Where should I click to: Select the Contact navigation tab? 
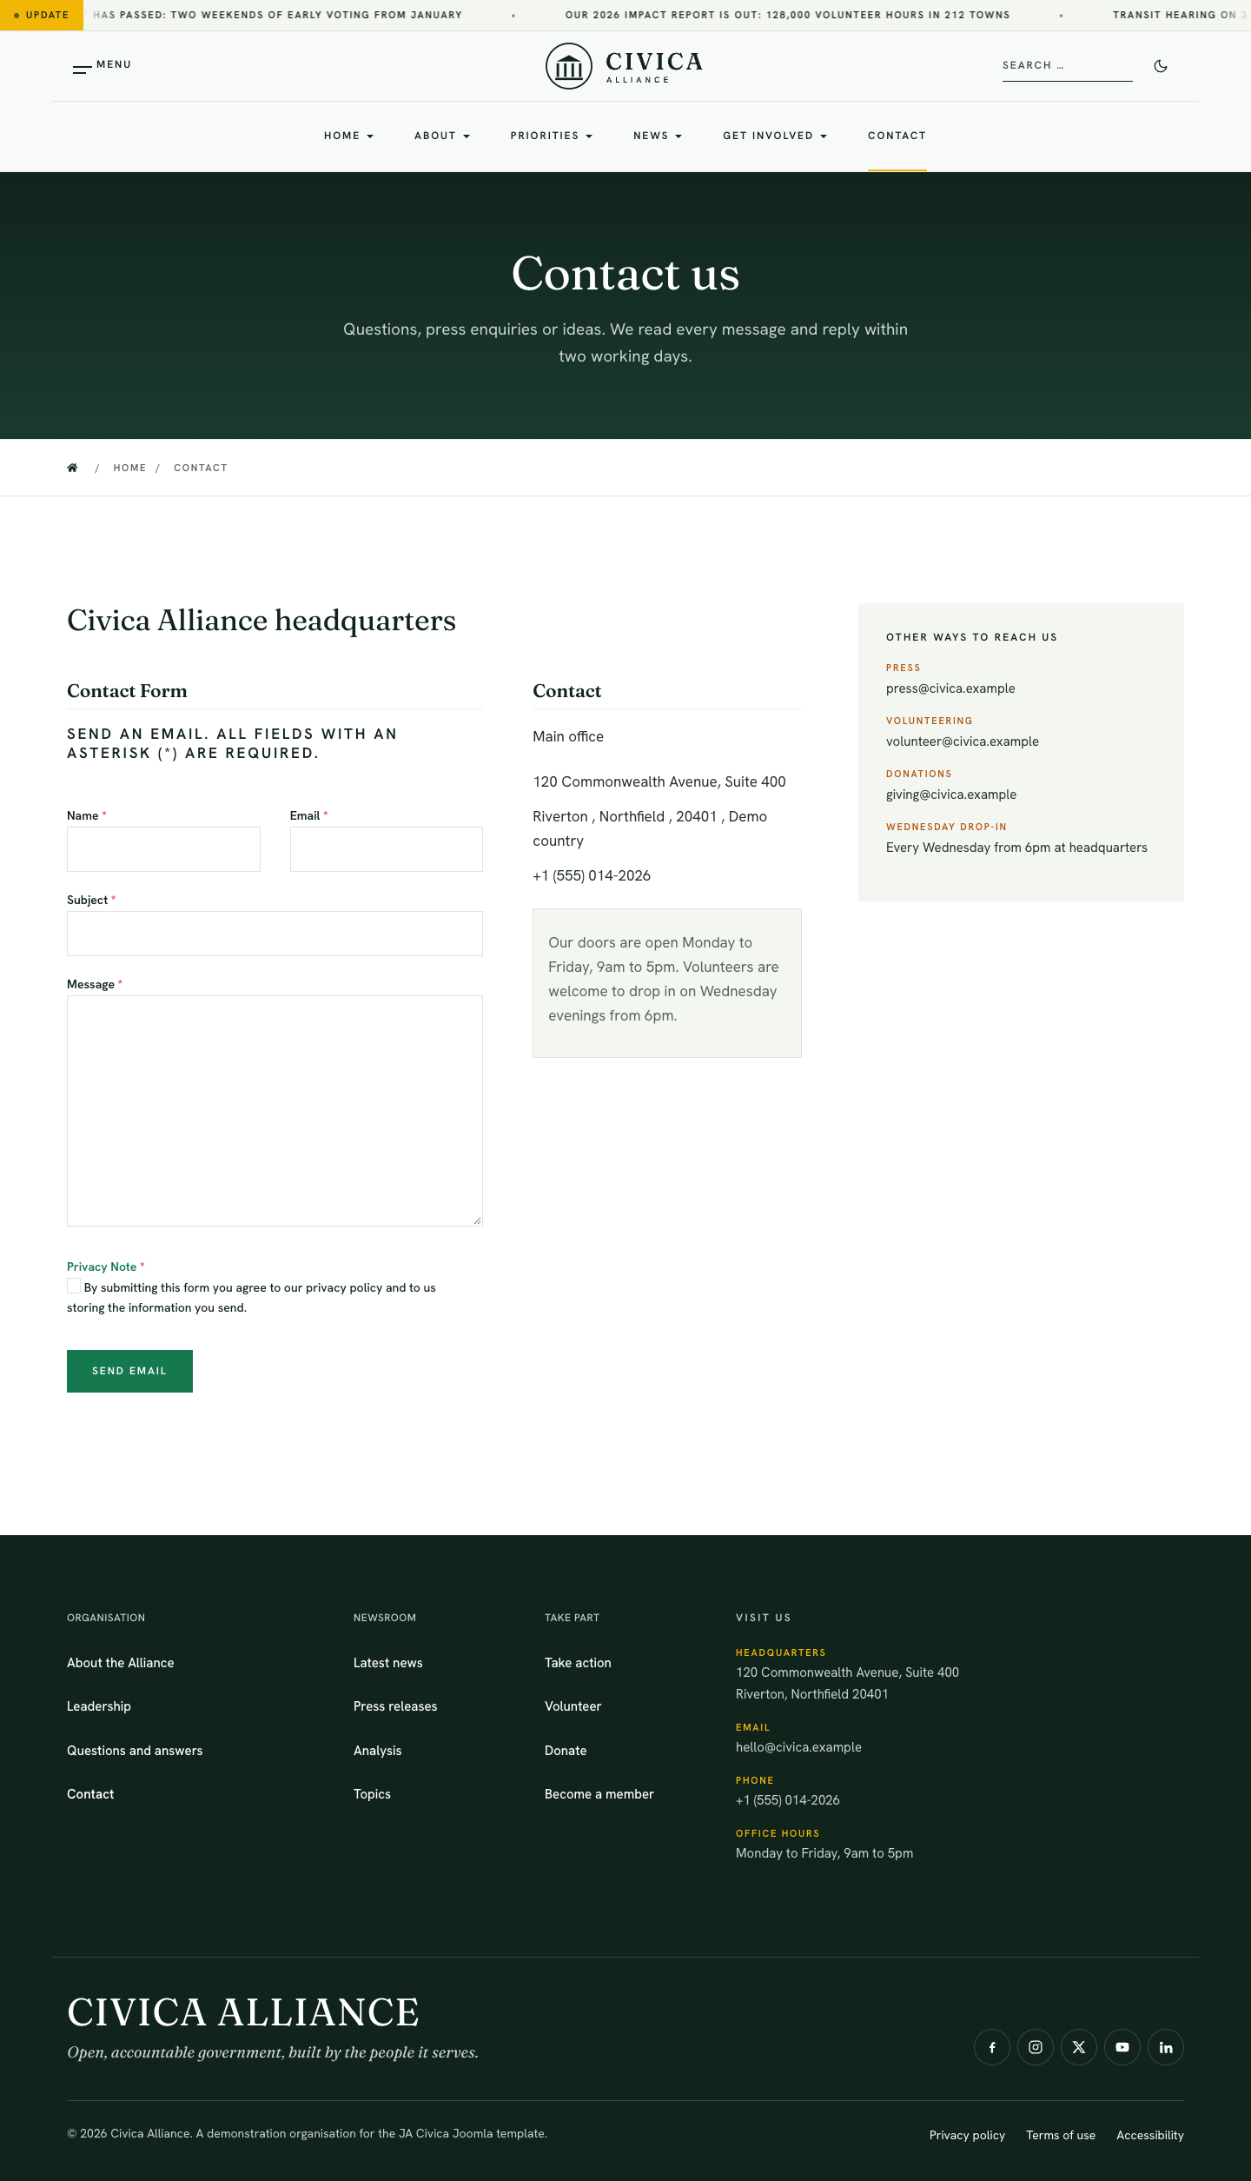(897, 136)
